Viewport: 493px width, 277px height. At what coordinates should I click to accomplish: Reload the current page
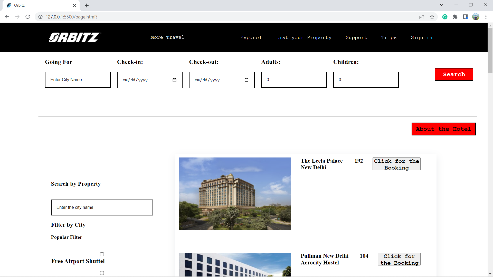point(27,17)
